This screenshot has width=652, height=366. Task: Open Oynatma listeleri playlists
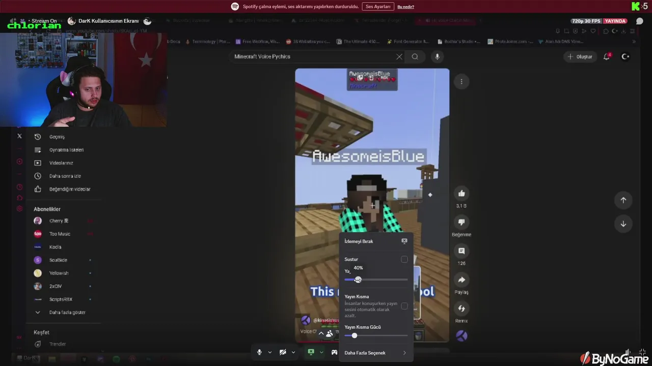[x=59, y=150]
